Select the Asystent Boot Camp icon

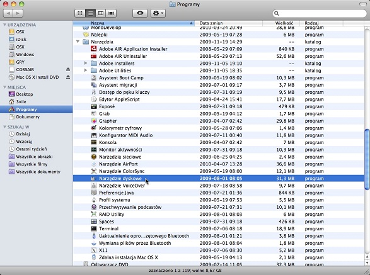click(94, 78)
